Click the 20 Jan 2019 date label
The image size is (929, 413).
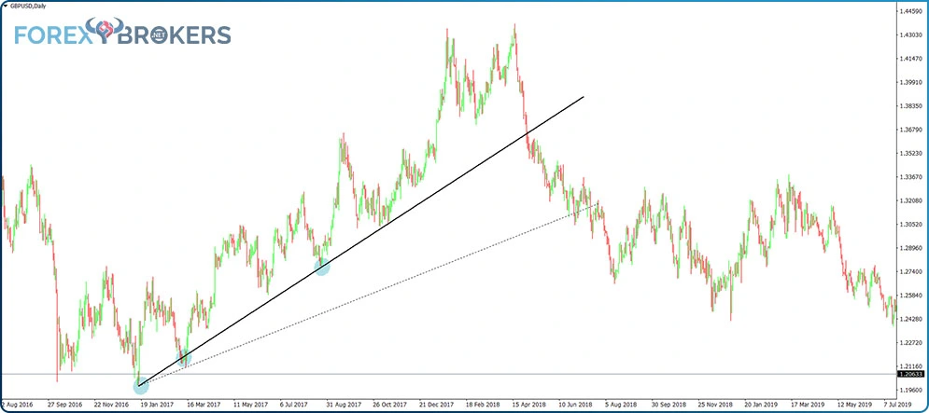[x=761, y=404]
